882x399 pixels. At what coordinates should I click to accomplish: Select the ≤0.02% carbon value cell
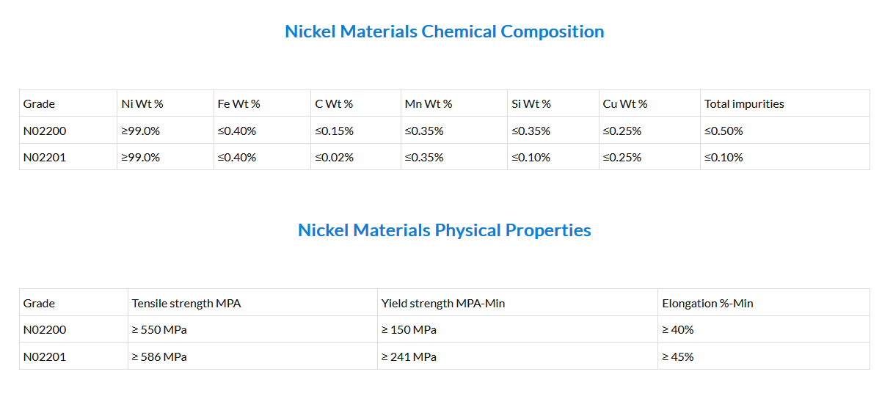[x=335, y=158]
